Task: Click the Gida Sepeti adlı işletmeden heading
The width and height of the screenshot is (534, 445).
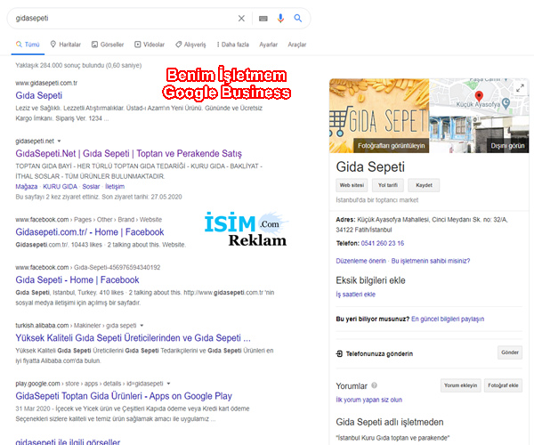Action: [x=390, y=422]
